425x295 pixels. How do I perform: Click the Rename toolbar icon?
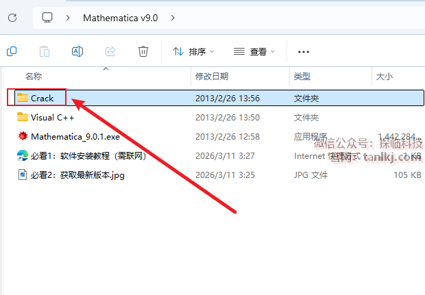[x=77, y=51]
